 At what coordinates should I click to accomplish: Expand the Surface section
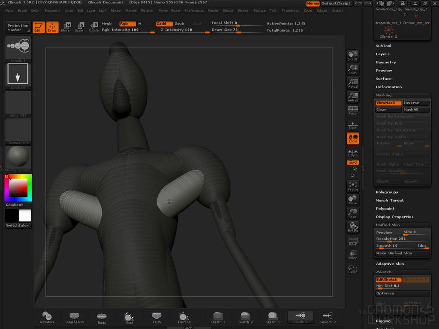(384, 79)
